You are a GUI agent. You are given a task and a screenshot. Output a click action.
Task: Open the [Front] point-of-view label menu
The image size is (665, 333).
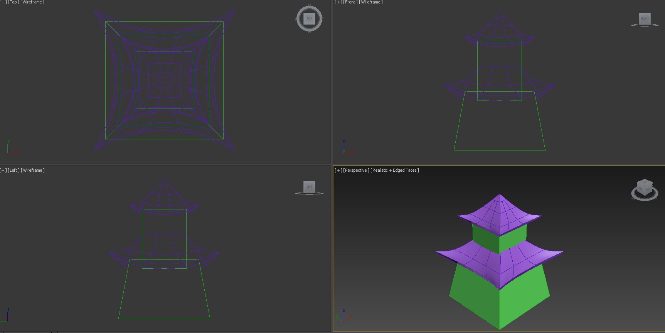click(x=350, y=2)
